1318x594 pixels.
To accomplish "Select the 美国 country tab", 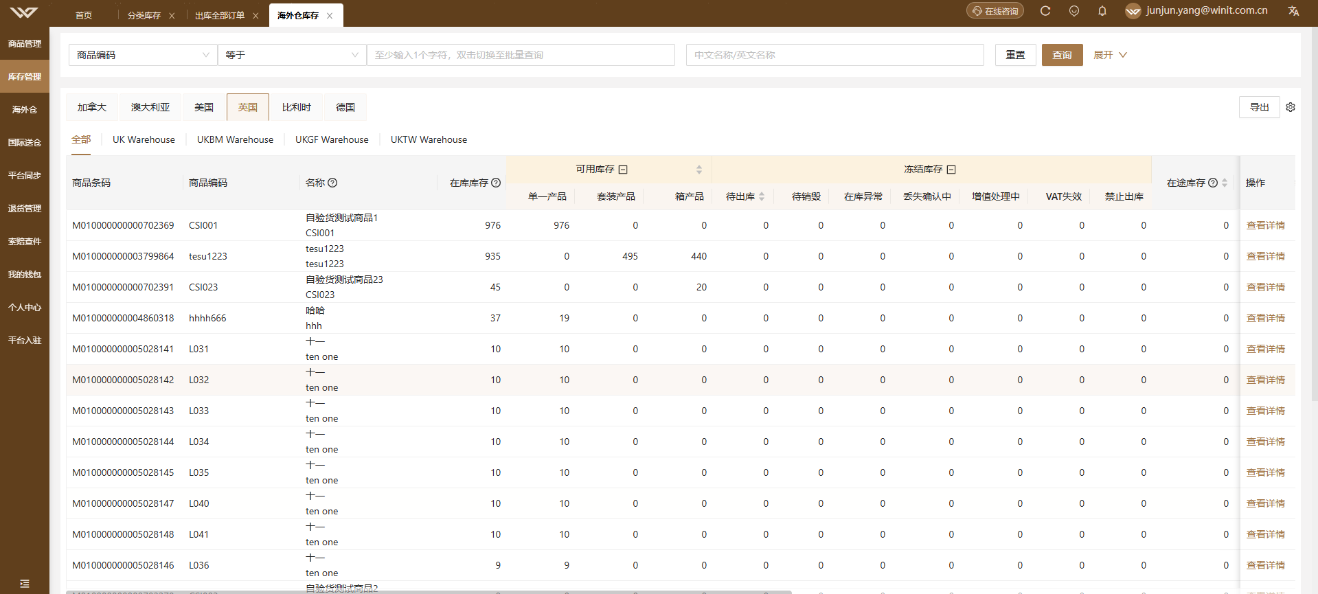I will click(x=204, y=107).
